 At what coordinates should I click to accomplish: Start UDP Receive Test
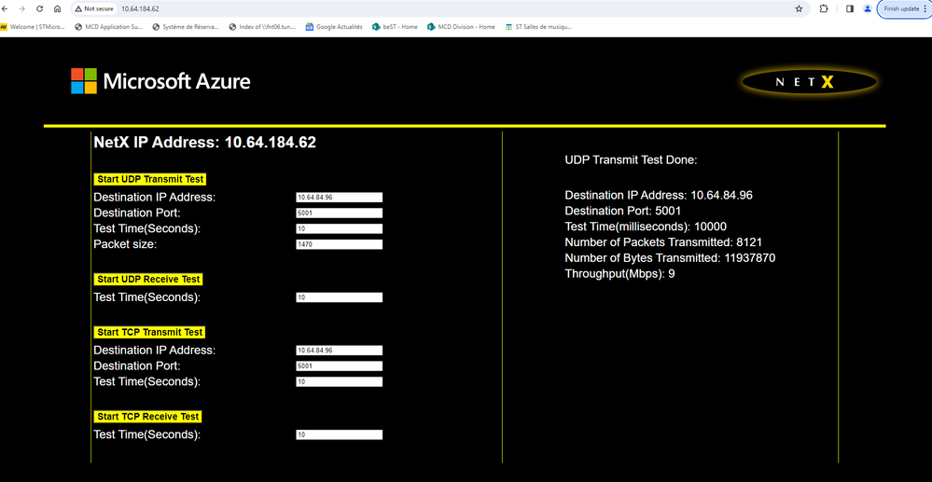pyautogui.click(x=148, y=280)
